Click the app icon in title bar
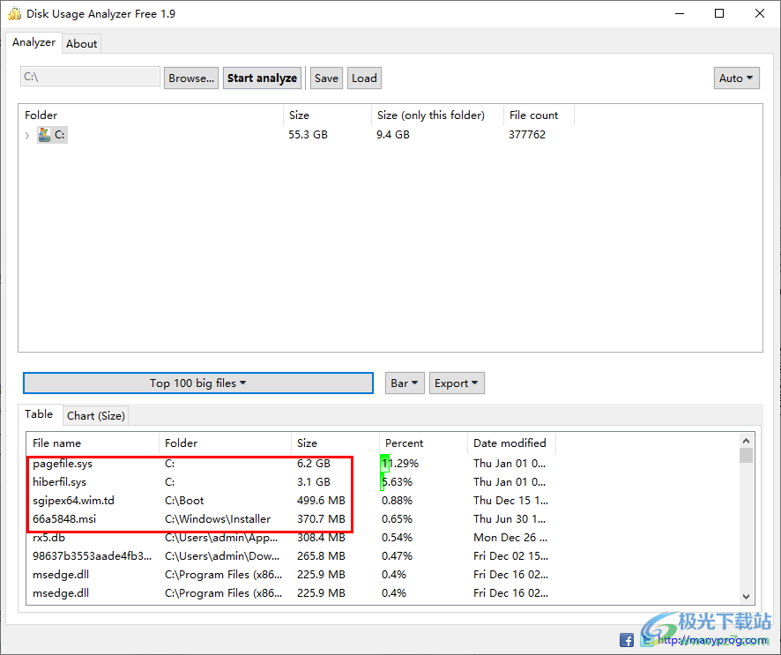 pyautogui.click(x=14, y=13)
